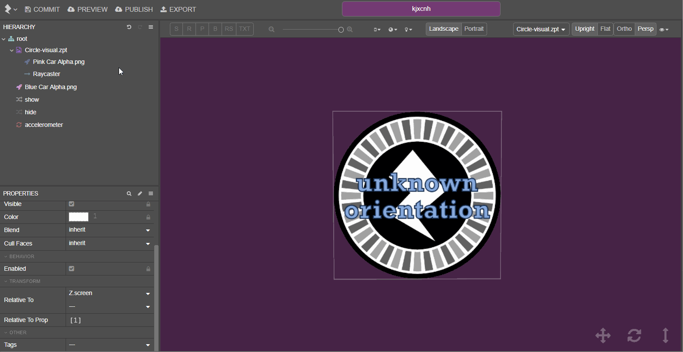The height and width of the screenshot is (352, 683).
Task: Collapse the Transform section
Action: pos(22,281)
